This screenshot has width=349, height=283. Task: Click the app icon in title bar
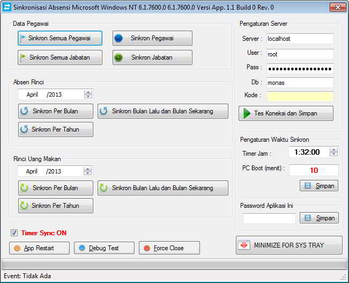[x=7, y=8]
